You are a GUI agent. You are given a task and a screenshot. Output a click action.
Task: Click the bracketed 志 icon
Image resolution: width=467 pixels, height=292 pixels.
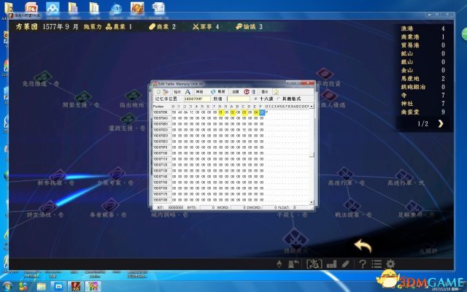[314, 264]
